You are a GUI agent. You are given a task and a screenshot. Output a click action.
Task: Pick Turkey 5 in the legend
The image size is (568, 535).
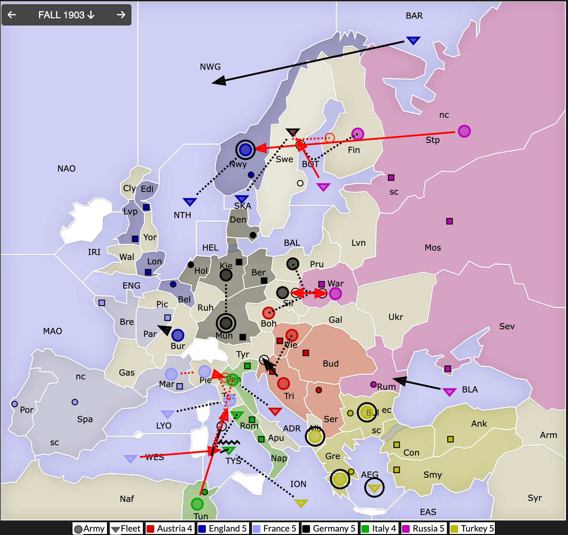pyautogui.click(x=472, y=528)
